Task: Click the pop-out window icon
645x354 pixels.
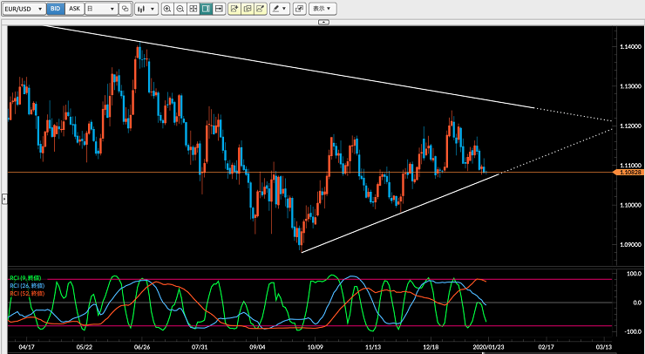Action: point(300,9)
